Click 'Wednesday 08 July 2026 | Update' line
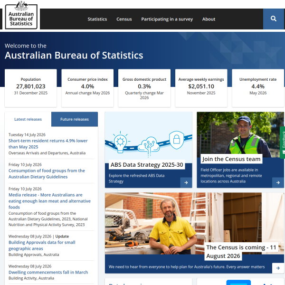Image resolution: width=285 pixels, height=285 pixels. (x=39, y=236)
